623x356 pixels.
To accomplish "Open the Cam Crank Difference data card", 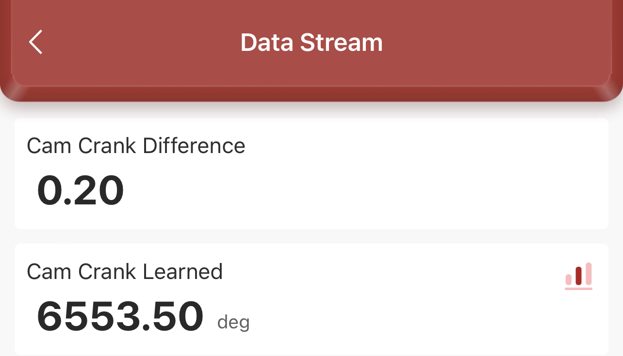I will (x=311, y=173).
